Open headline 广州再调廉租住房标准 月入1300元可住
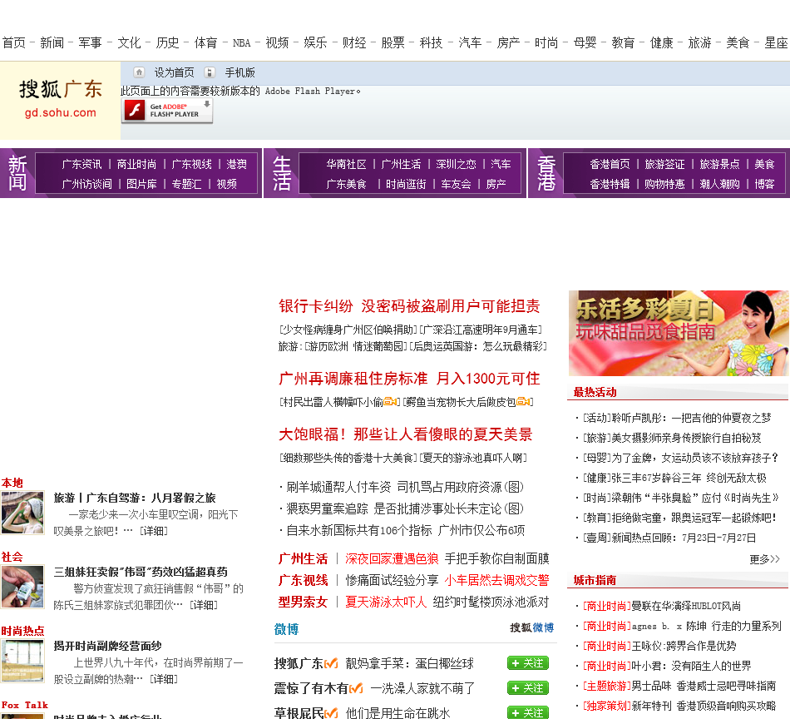 pos(409,379)
